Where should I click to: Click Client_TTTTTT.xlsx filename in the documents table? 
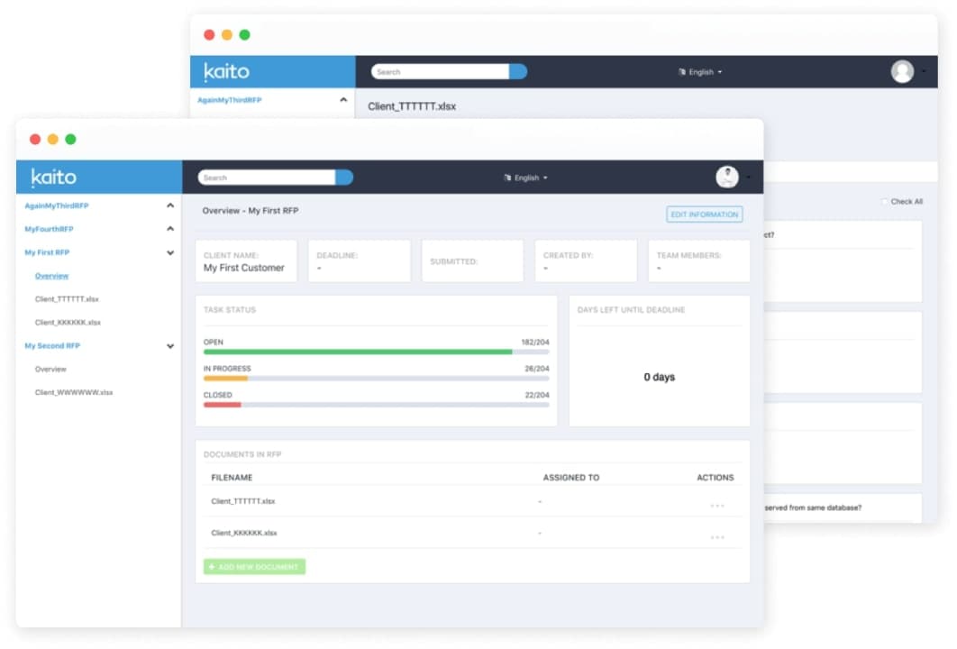pos(243,501)
